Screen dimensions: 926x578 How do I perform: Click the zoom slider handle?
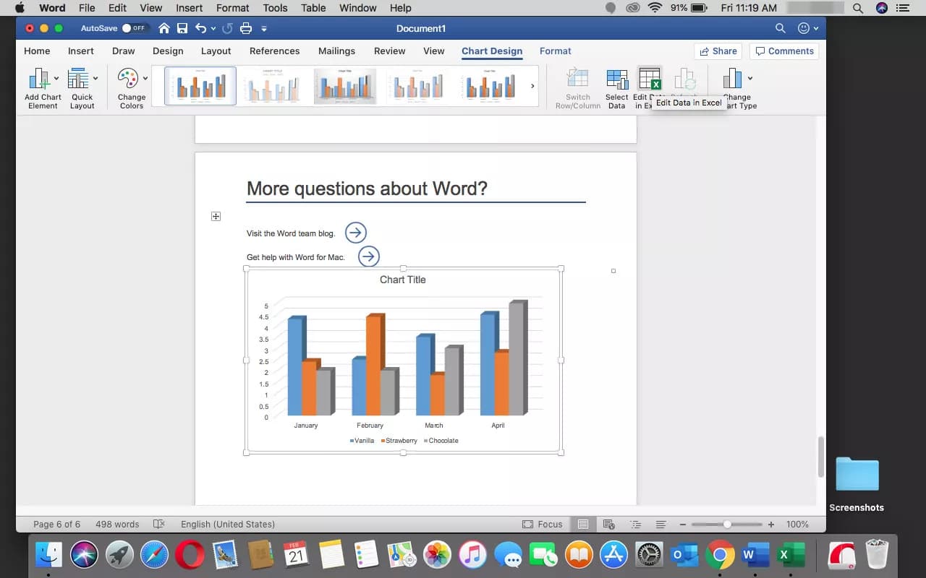click(727, 524)
